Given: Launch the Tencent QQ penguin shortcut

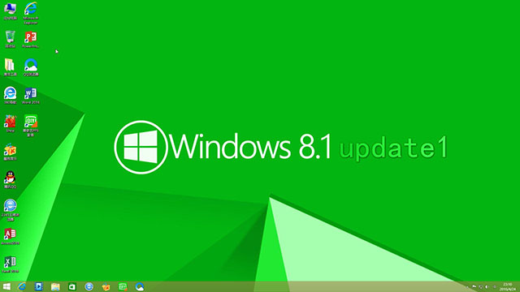Looking at the screenshot, I should [x=10, y=180].
